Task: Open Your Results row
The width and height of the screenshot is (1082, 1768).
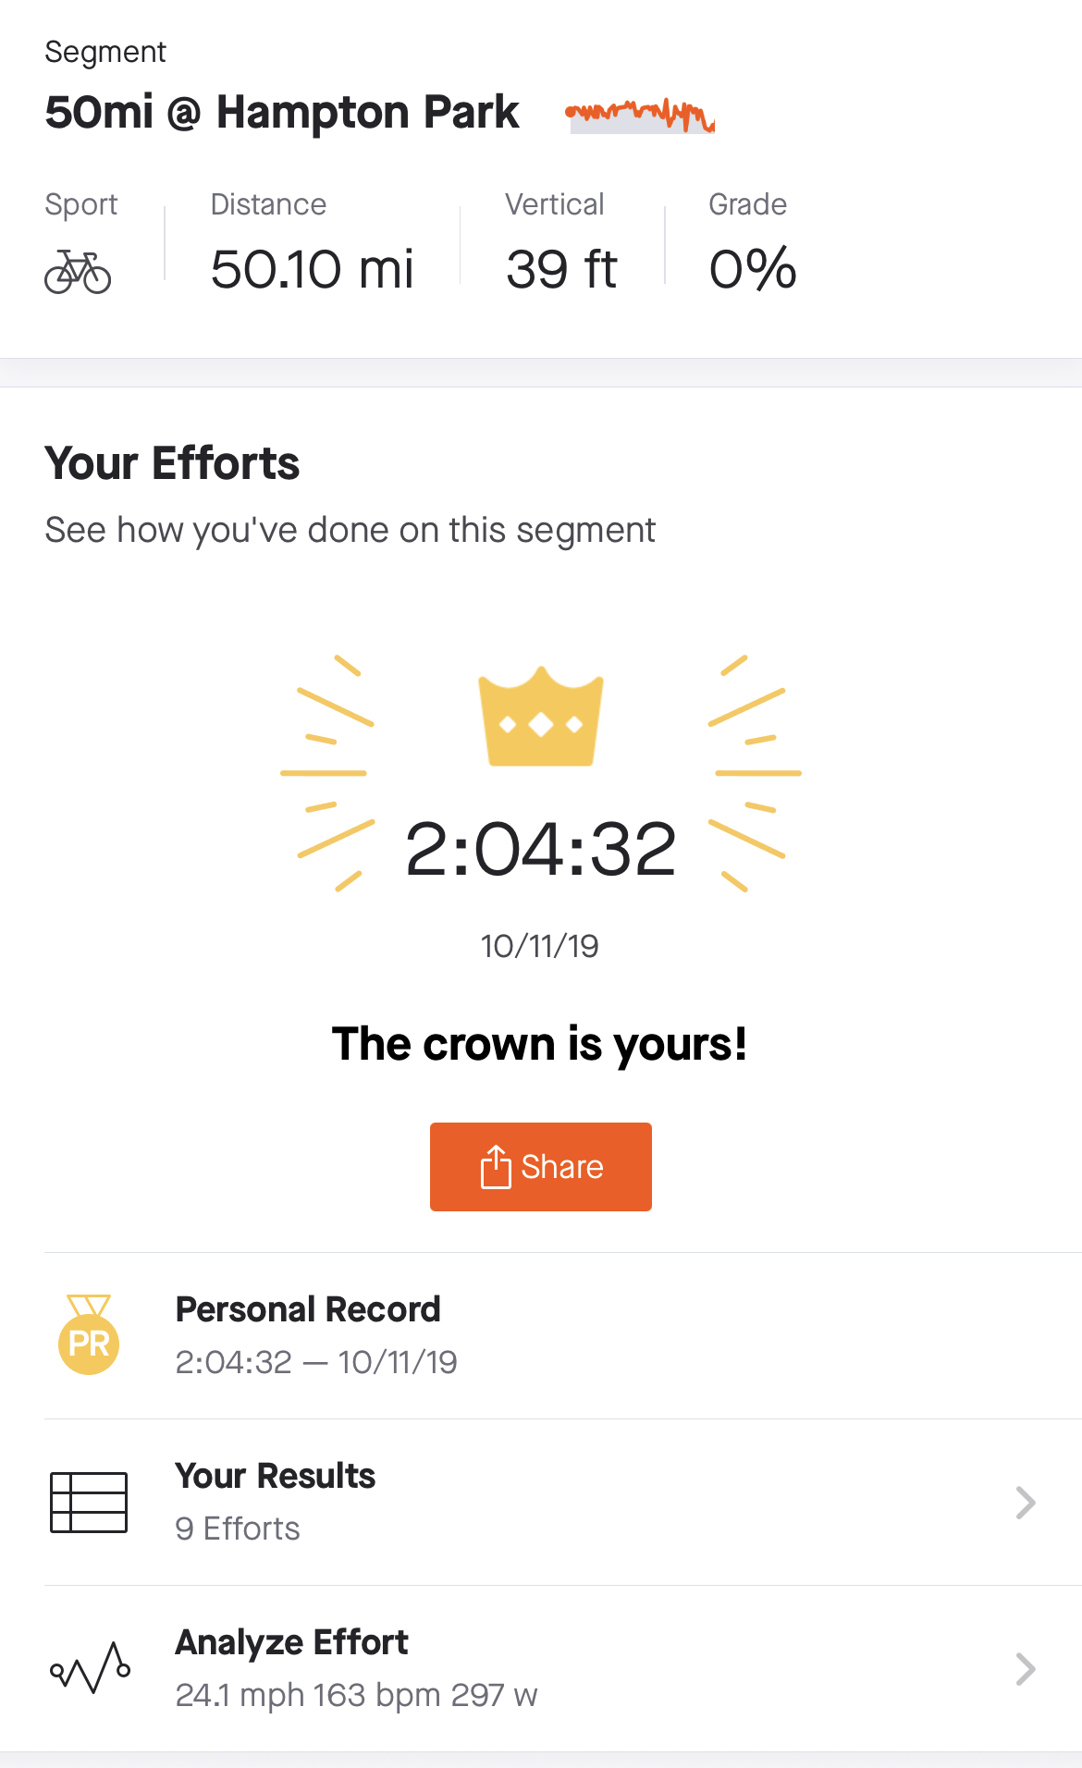Action: (x=555, y=1502)
